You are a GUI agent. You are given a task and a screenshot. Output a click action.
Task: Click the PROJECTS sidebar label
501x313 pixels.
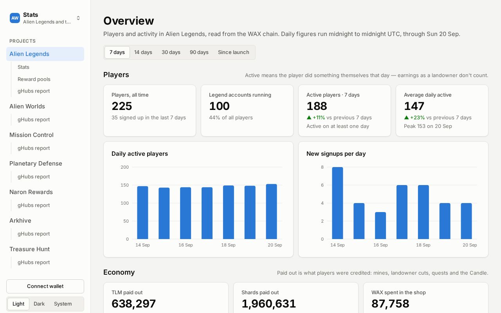23,41
